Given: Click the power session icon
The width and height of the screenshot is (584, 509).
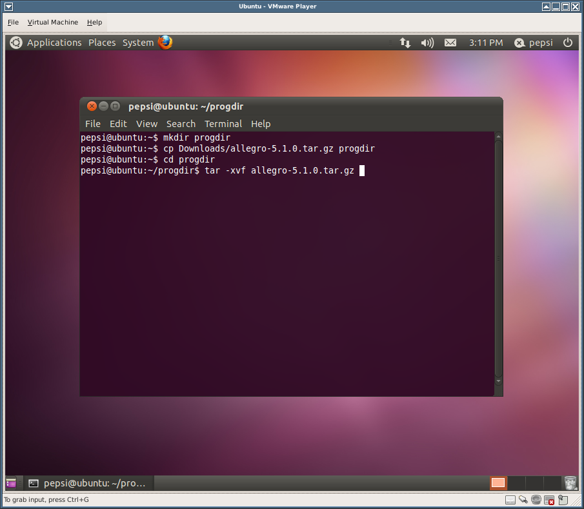Looking at the screenshot, I should (x=568, y=43).
